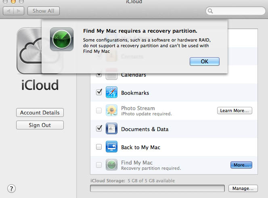Toggle the Find My Mac checkbox
The image size is (268, 198).
click(x=99, y=165)
